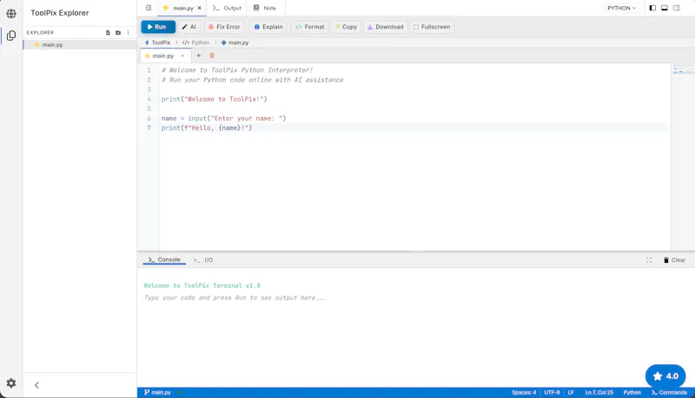Click Python in the breadcrumb
The image size is (695, 398).
[196, 42]
